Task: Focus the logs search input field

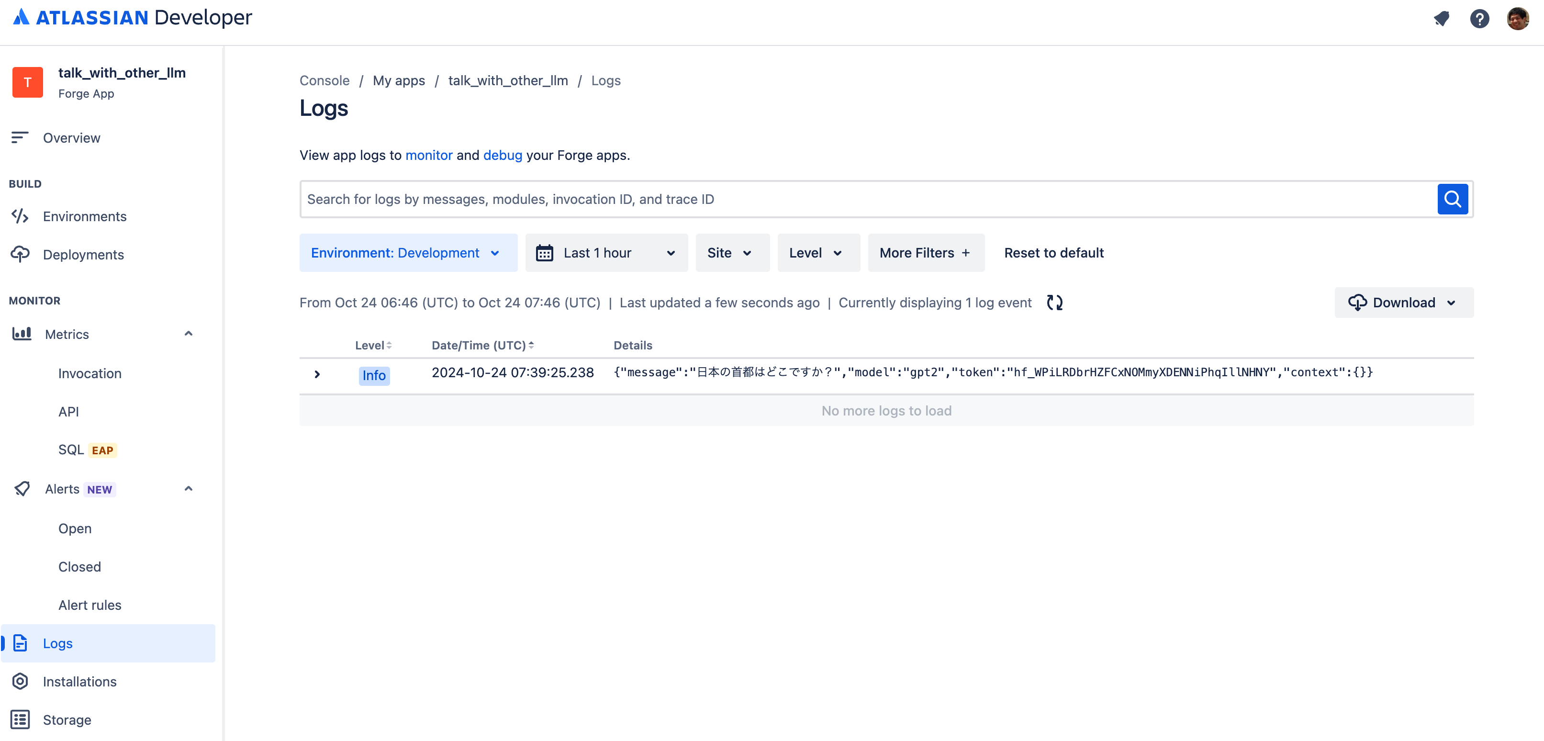Action: coord(869,199)
